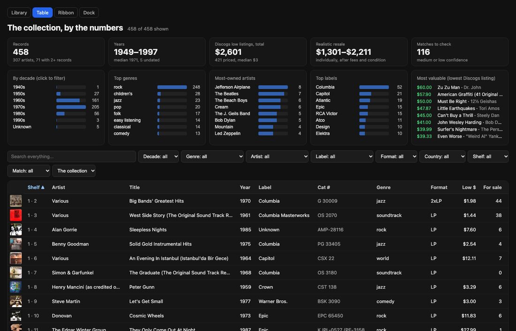The width and height of the screenshot is (516, 331).
Task: Click the Alan Gorrie artist cell
Action: point(64,229)
